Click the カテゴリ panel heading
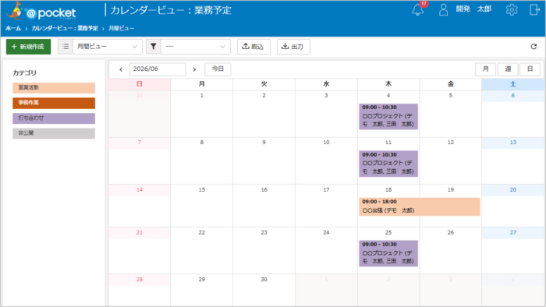Screen dimensions: 546x307 coord(24,72)
